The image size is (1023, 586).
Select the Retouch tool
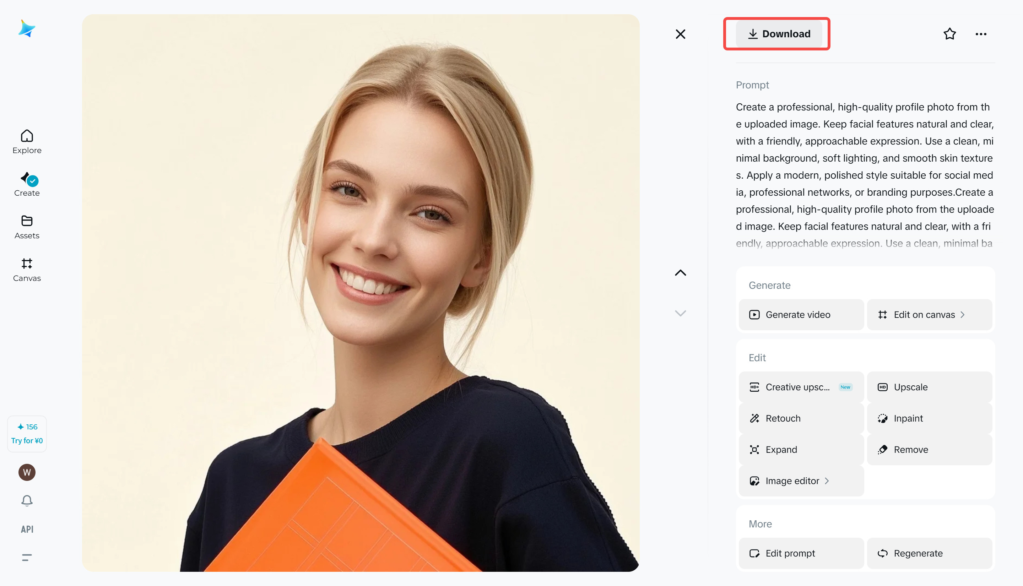point(800,418)
